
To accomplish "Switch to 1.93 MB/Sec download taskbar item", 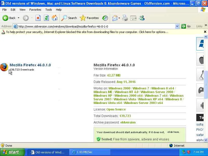I will point(90,152).
